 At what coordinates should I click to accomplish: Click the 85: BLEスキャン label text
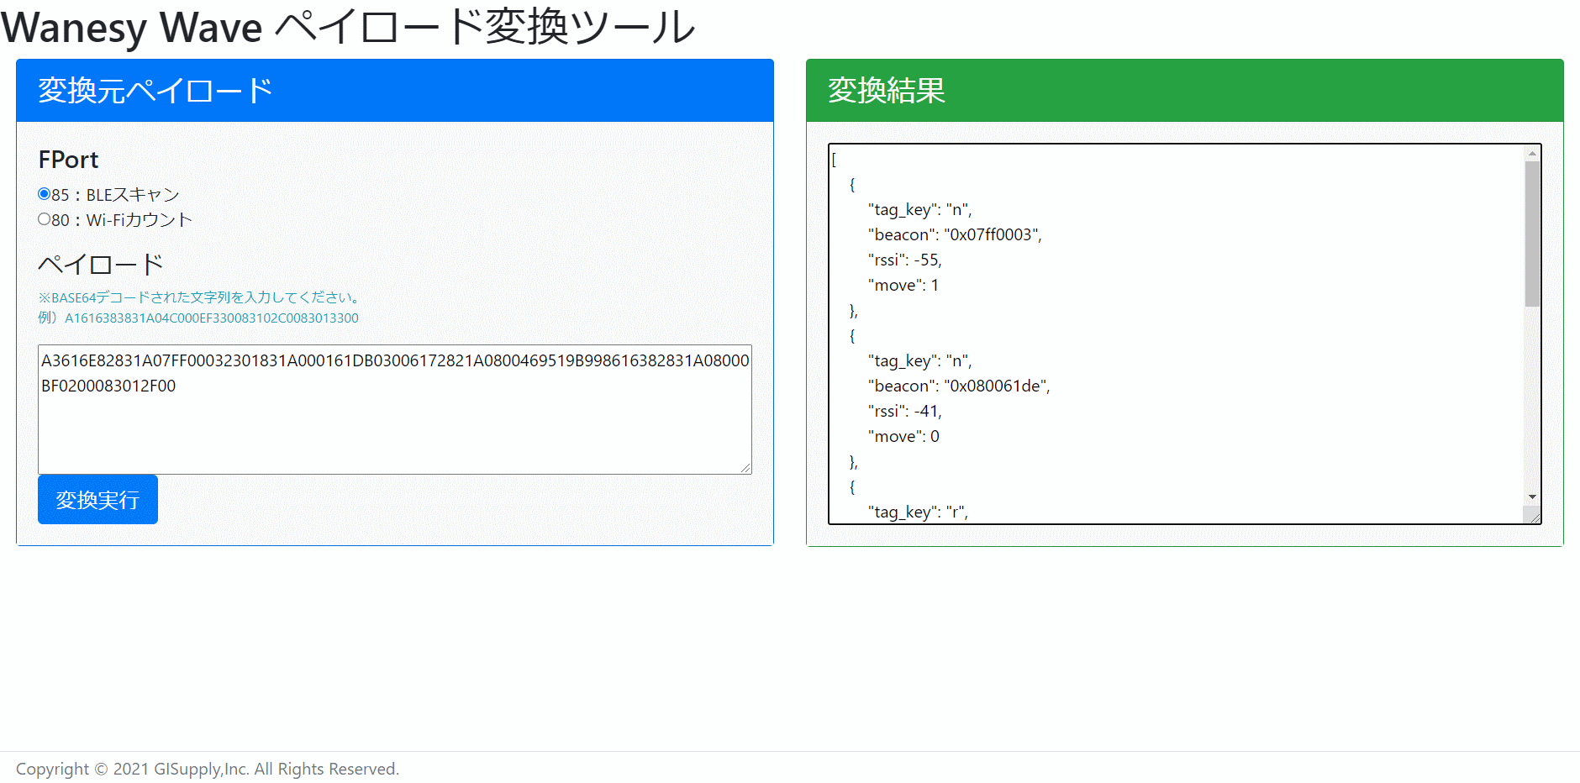tap(116, 195)
